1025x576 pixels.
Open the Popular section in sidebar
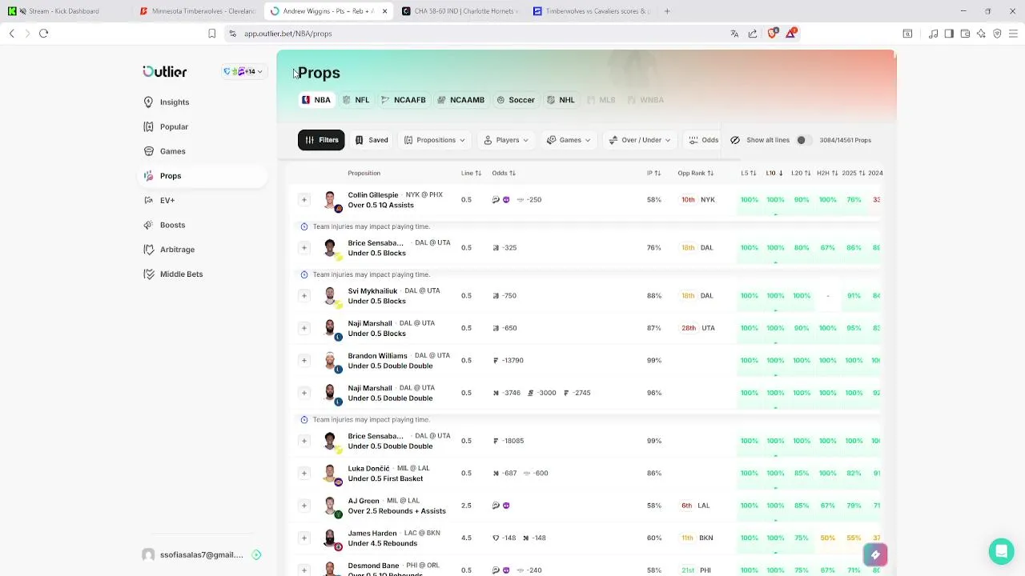coord(166,126)
